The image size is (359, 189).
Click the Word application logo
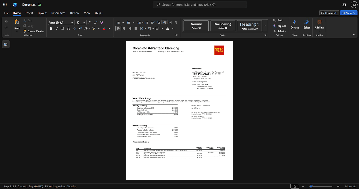15,4
